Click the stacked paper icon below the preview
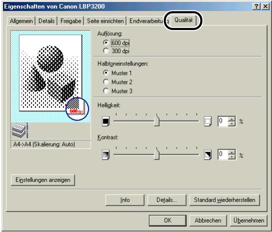The width and height of the screenshot is (272, 232). pos(19,130)
